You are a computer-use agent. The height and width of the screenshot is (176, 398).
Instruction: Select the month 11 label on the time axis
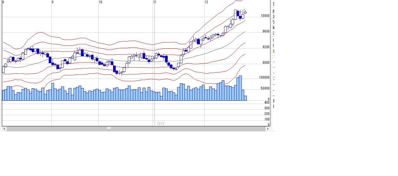[155, 2]
